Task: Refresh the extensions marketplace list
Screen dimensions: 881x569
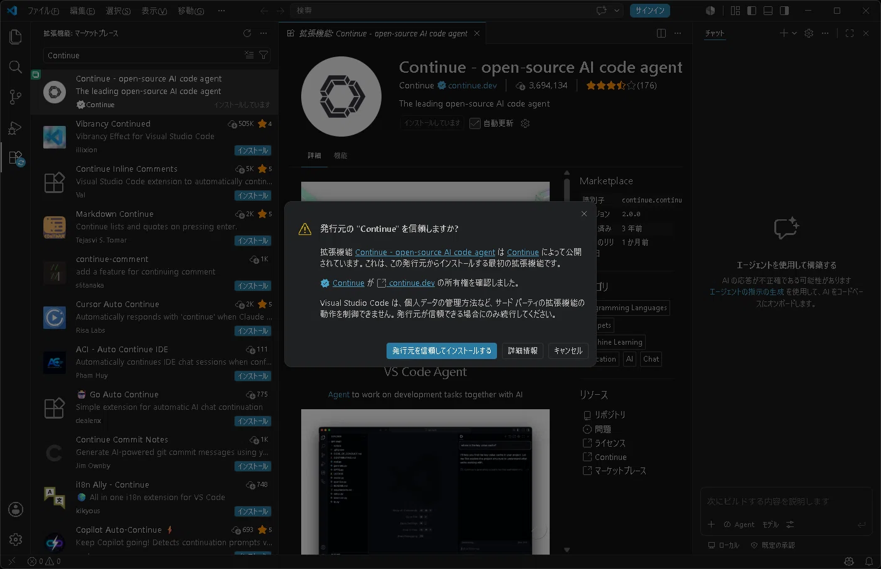Action: [x=247, y=33]
